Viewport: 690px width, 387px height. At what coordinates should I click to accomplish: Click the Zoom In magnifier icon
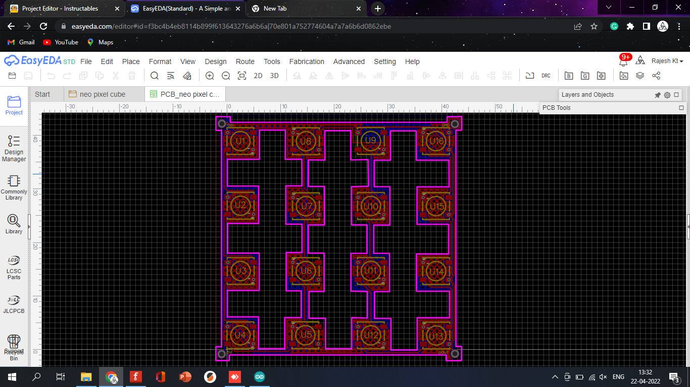210,75
